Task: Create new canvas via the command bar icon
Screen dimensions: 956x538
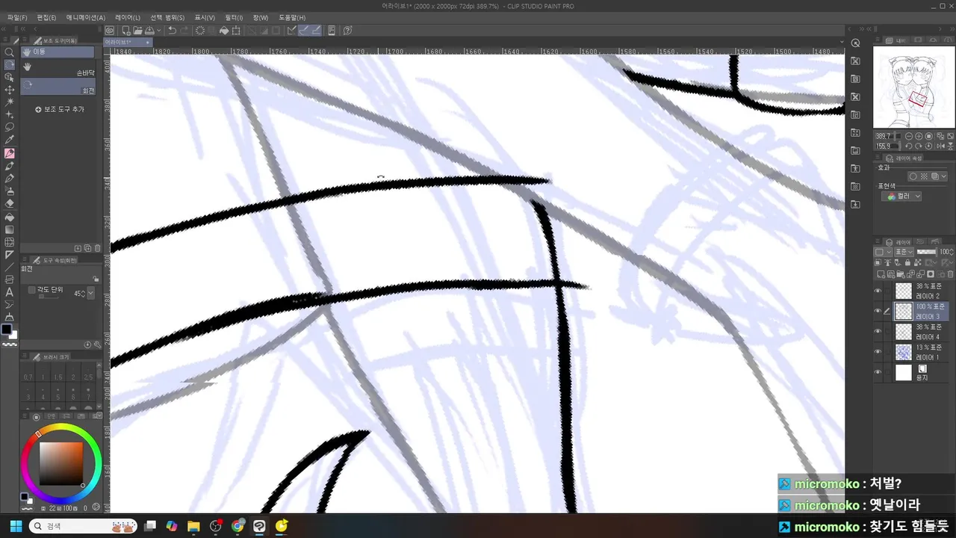Action: point(126,31)
